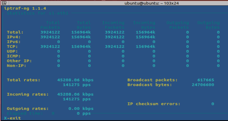Click the 'Non-IP:' row label

pyautogui.click(x=17, y=66)
